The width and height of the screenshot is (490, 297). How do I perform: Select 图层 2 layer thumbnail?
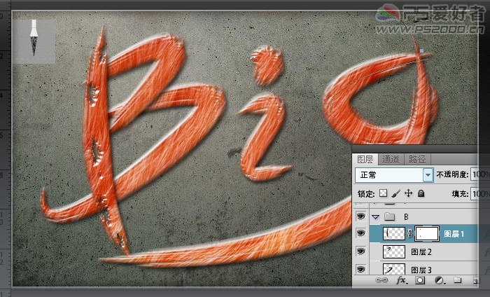coord(393,251)
